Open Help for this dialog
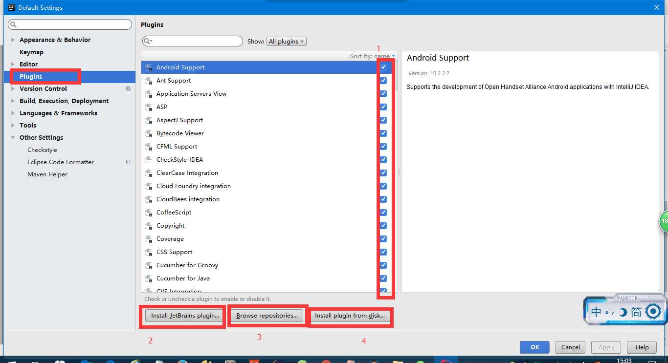 (x=642, y=347)
